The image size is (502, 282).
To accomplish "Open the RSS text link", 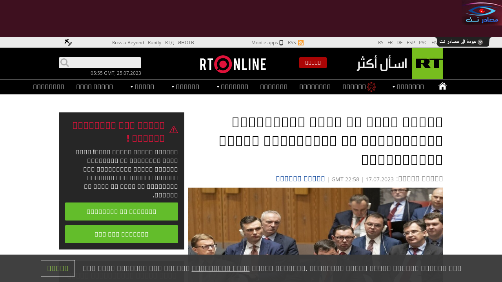I will [x=292, y=43].
